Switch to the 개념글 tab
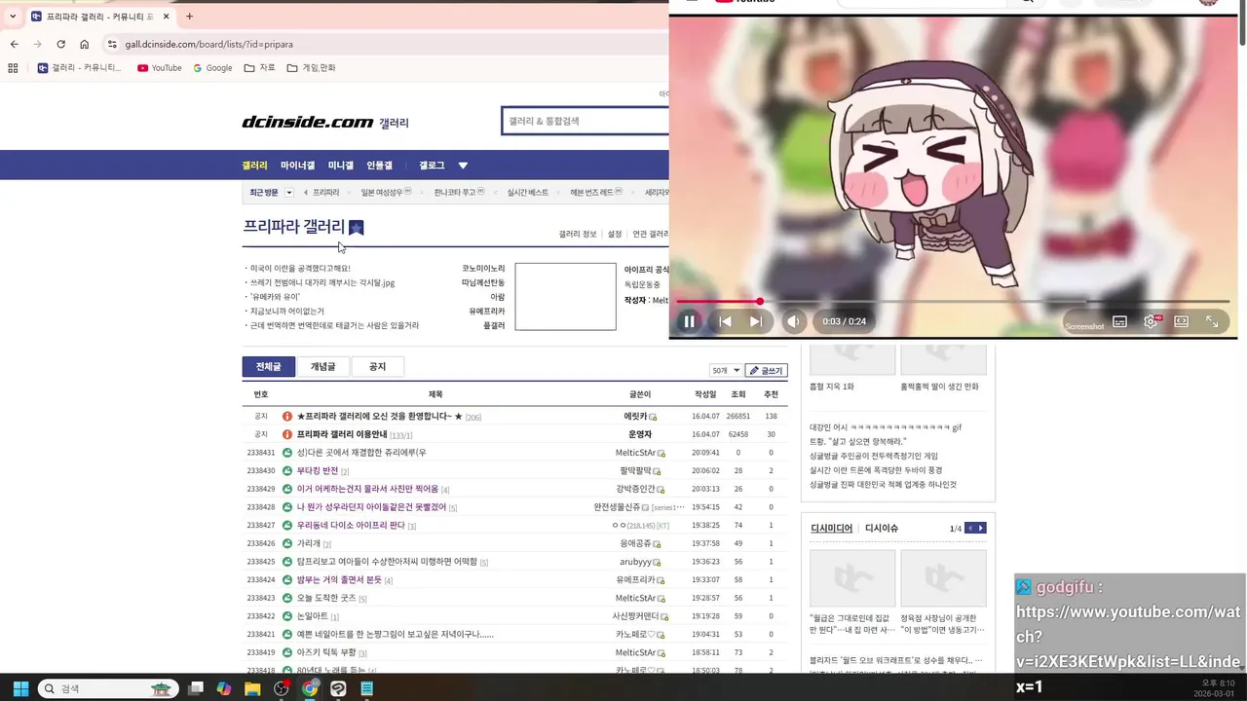Image resolution: width=1247 pixels, height=701 pixels. pos(322,367)
